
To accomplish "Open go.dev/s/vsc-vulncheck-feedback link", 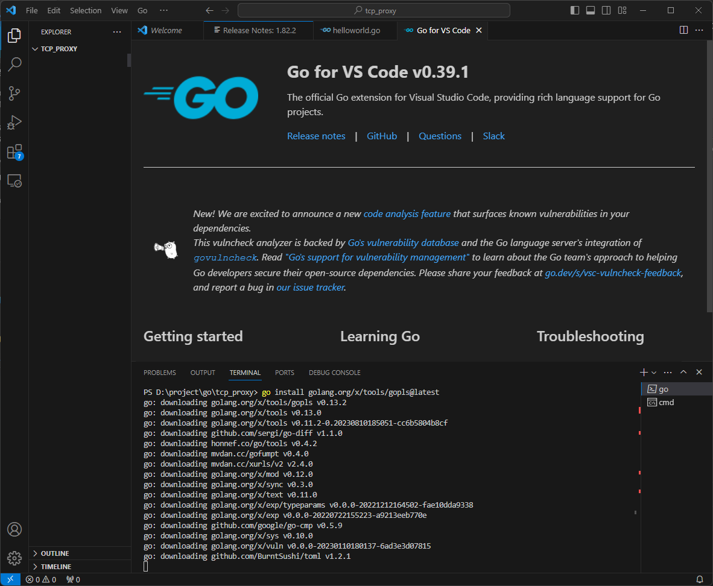I will click(x=613, y=273).
